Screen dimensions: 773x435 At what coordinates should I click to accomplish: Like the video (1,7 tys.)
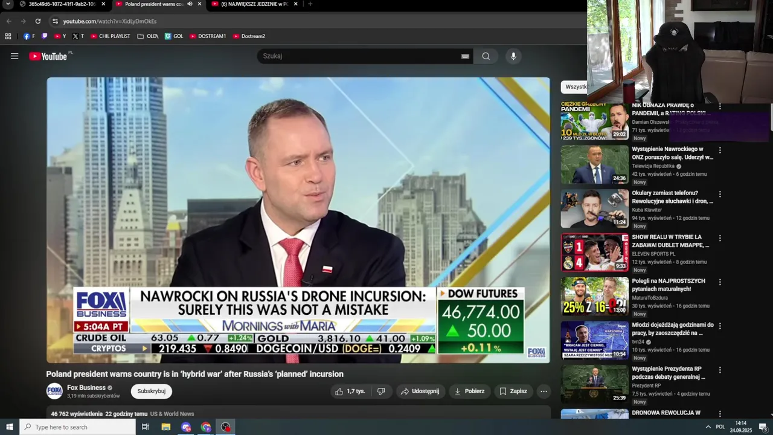[x=350, y=391]
